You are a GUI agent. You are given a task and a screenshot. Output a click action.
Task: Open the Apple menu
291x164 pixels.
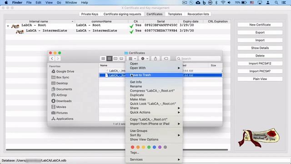point(6,2)
